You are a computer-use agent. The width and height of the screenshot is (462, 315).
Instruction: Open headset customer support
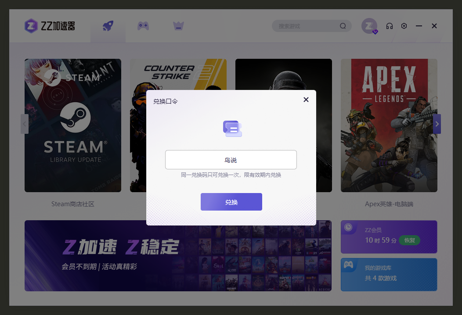[390, 26]
